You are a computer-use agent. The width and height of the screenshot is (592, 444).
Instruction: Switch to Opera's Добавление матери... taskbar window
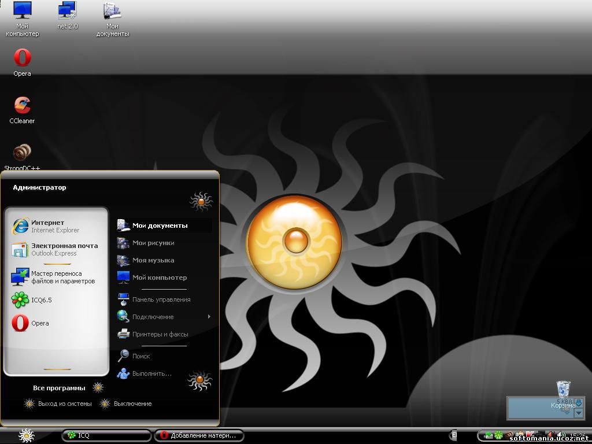click(x=199, y=436)
